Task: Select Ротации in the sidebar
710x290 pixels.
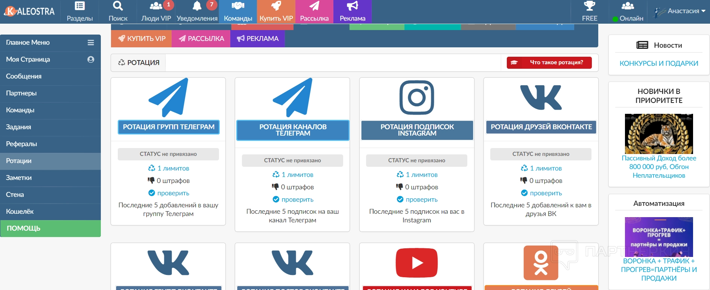Action: (x=50, y=161)
